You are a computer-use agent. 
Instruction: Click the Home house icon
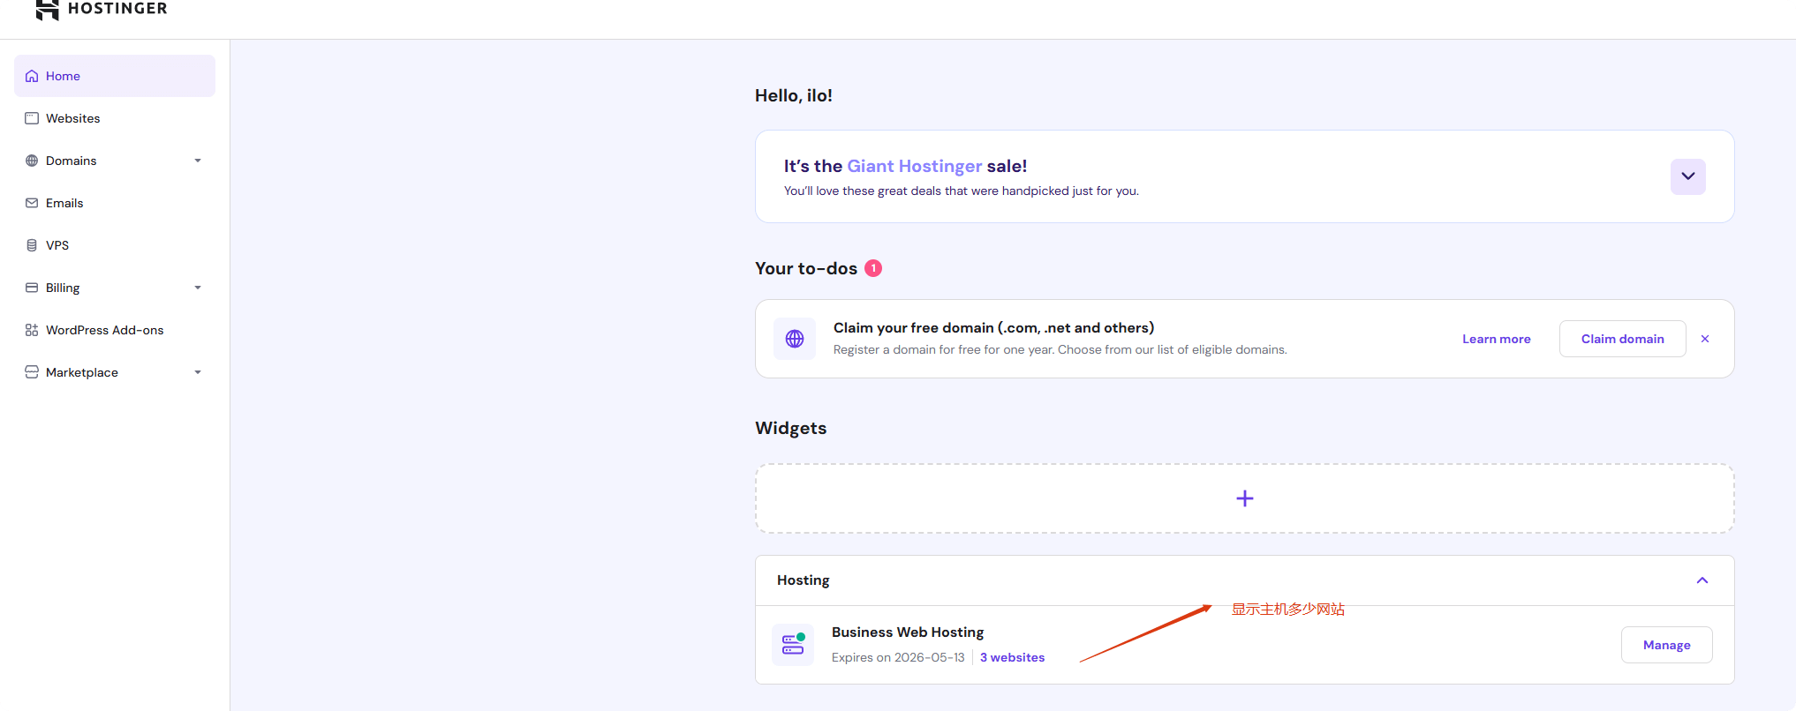32,76
